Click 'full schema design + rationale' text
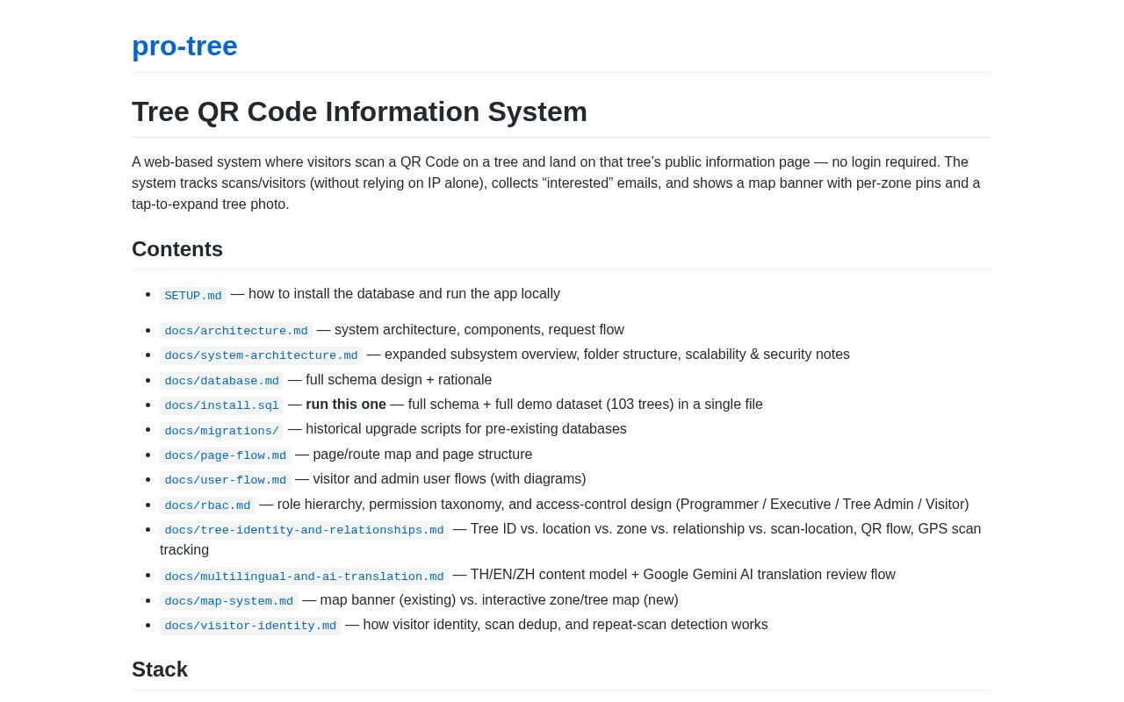 [399, 380]
